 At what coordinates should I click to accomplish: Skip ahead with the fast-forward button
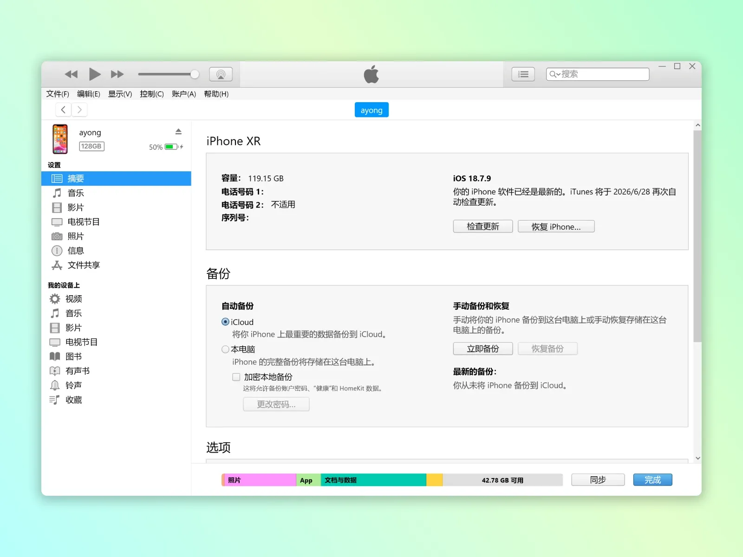coord(117,74)
